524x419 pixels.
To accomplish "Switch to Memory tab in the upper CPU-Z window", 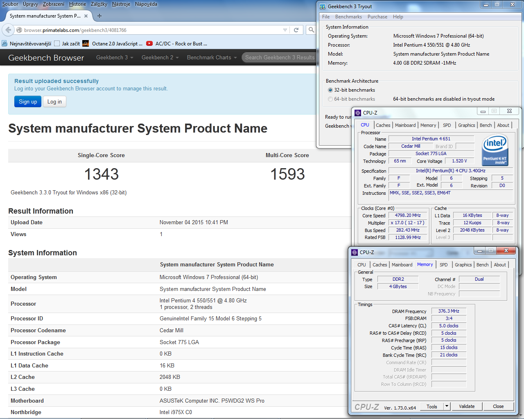I will pyautogui.click(x=428, y=125).
